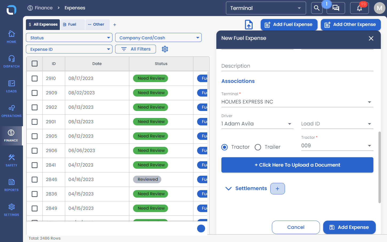
Task: Click the Description input field
Action: (297, 66)
